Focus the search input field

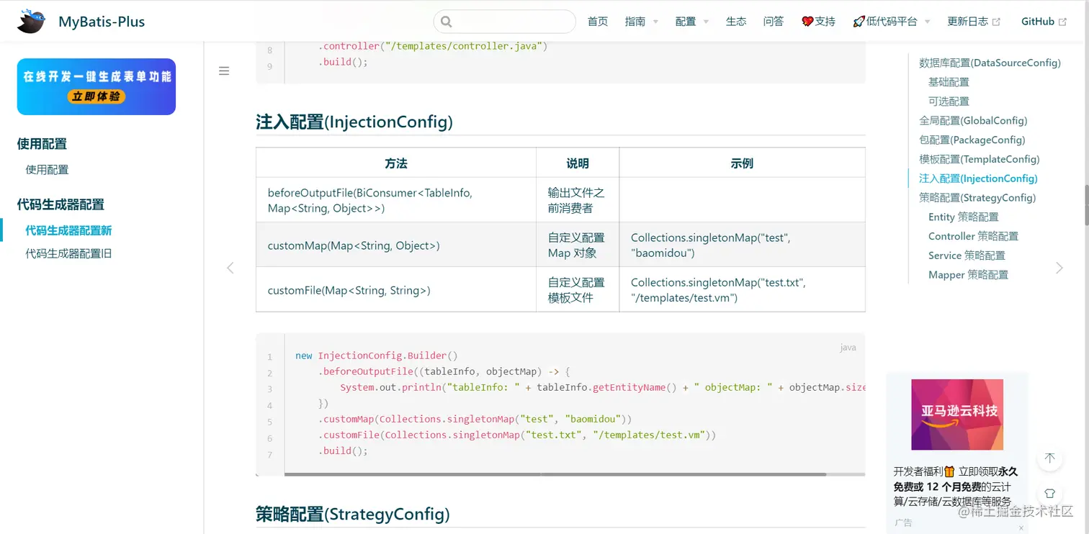click(505, 22)
